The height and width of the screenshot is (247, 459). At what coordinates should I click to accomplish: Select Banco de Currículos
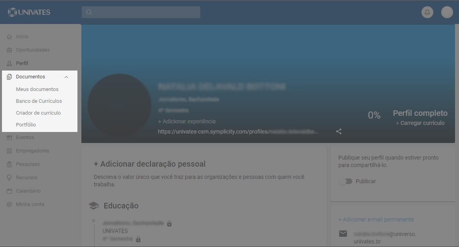click(39, 101)
